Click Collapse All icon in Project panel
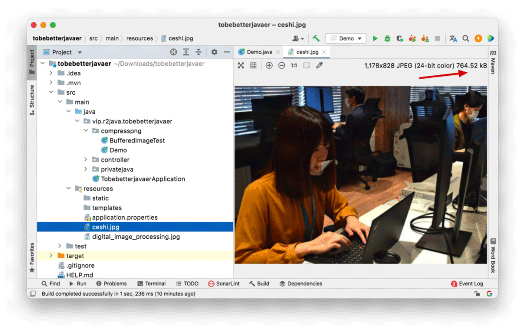The width and height of the screenshot is (525, 334). click(x=198, y=52)
